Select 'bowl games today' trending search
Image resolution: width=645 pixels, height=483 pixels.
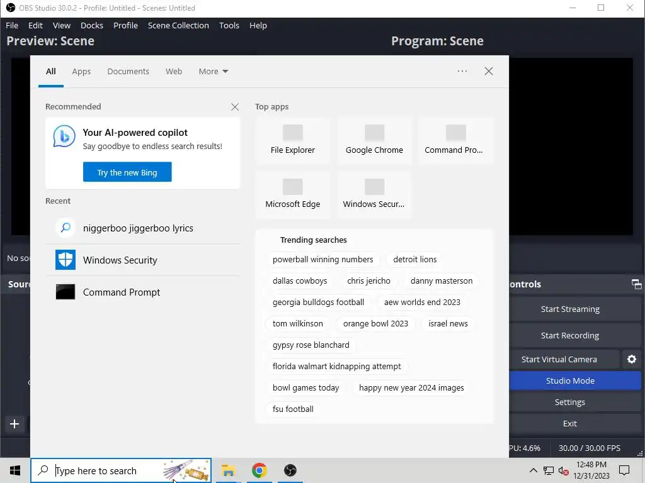pos(305,387)
